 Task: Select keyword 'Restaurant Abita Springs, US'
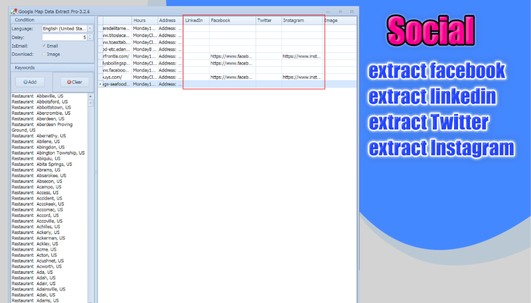42,164
